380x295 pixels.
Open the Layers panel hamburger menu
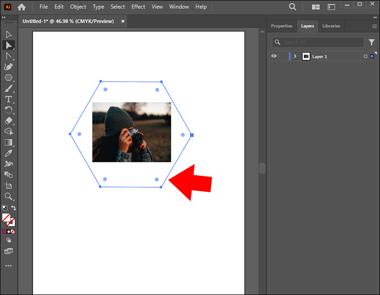(374, 26)
